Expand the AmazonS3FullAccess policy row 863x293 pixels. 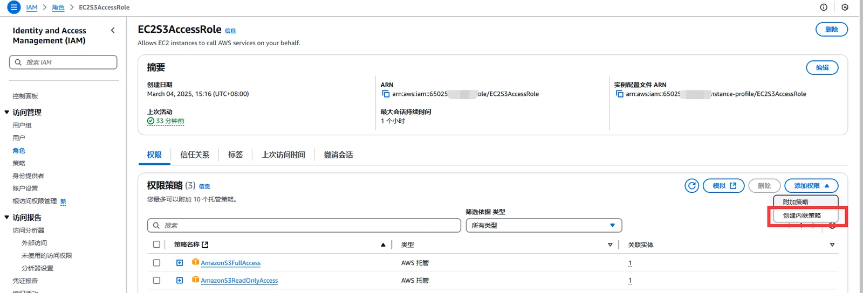(x=180, y=263)
